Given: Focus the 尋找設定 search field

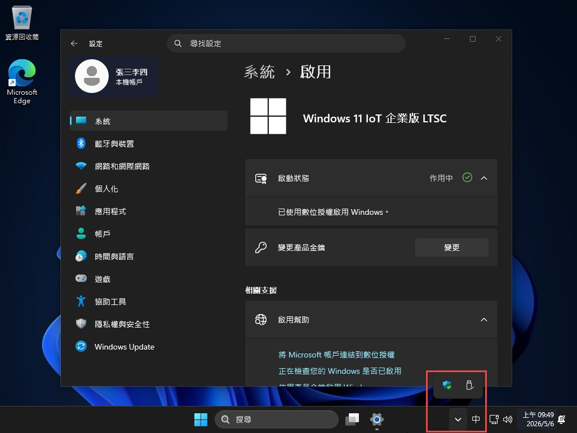Looking at the screenshot, I should (286, 43).
